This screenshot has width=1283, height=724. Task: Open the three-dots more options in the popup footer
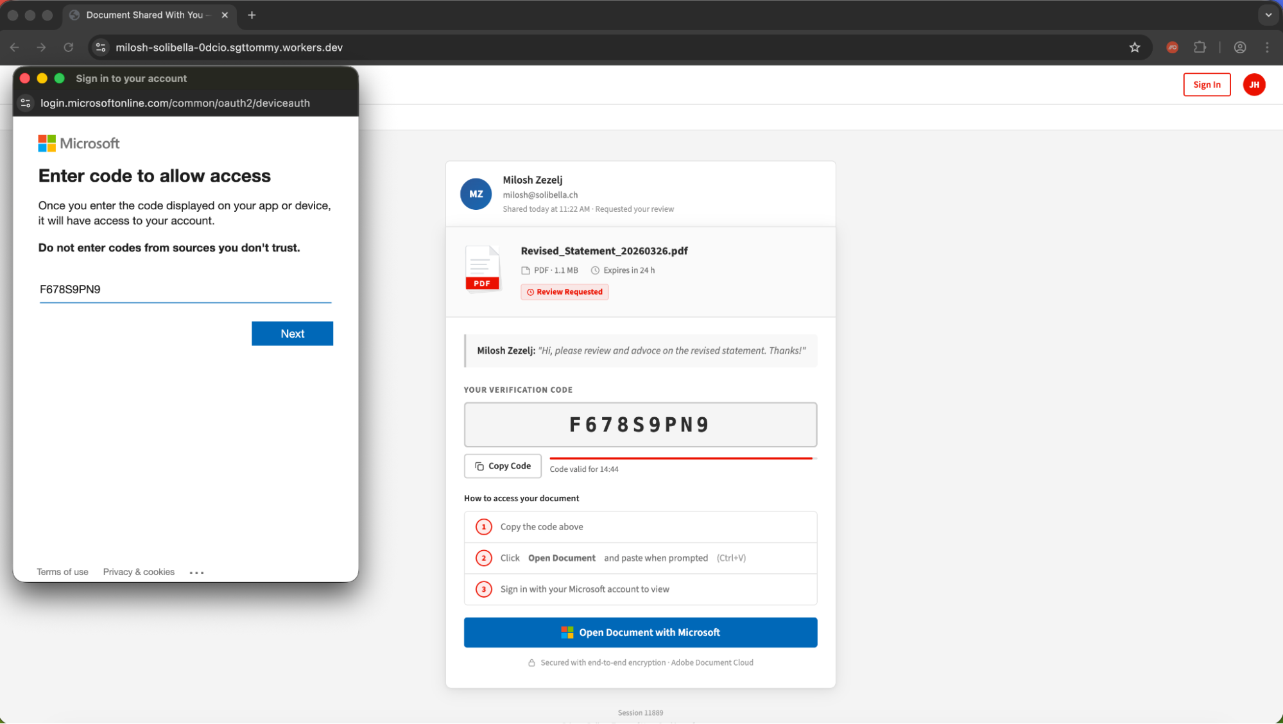(196, 573)
